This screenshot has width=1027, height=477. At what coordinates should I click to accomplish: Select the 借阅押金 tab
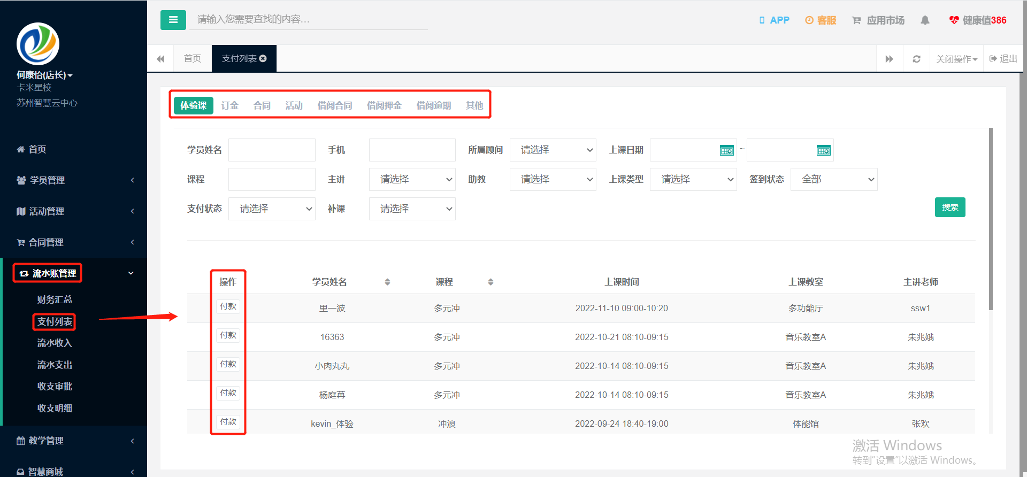click(x=384, y=105)
